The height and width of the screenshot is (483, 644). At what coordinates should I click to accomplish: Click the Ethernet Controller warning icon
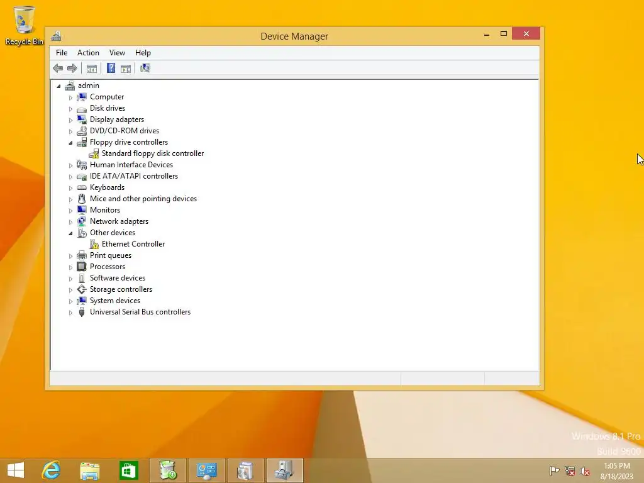94,244
